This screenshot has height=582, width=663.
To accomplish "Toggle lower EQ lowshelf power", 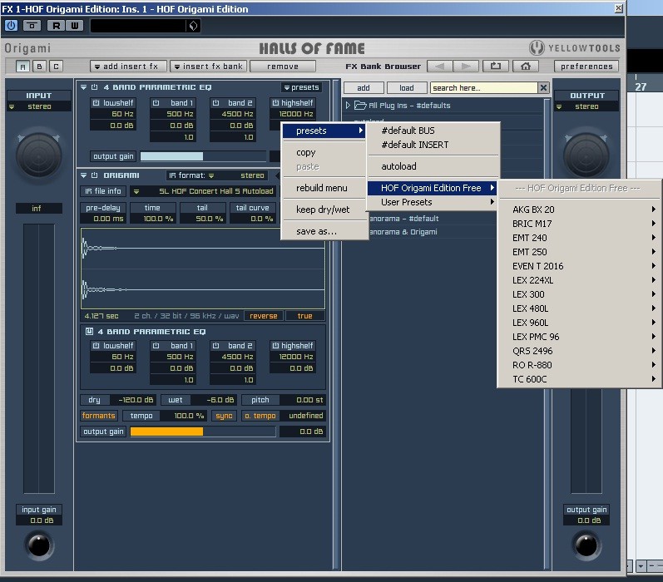I will tap(96, 345).
